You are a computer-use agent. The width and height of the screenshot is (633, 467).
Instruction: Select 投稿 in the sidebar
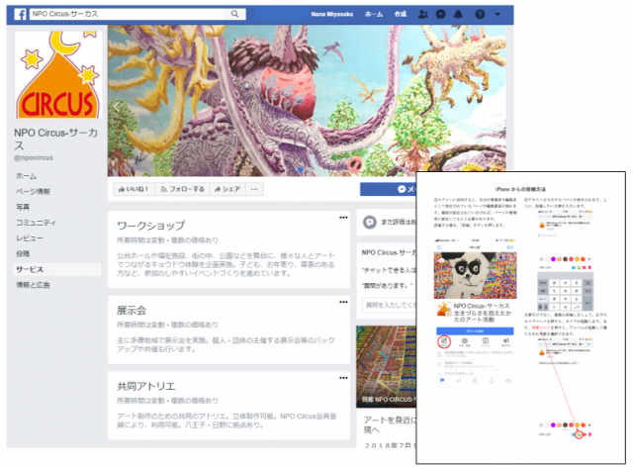pyautogui.click(x=23, y=253)
